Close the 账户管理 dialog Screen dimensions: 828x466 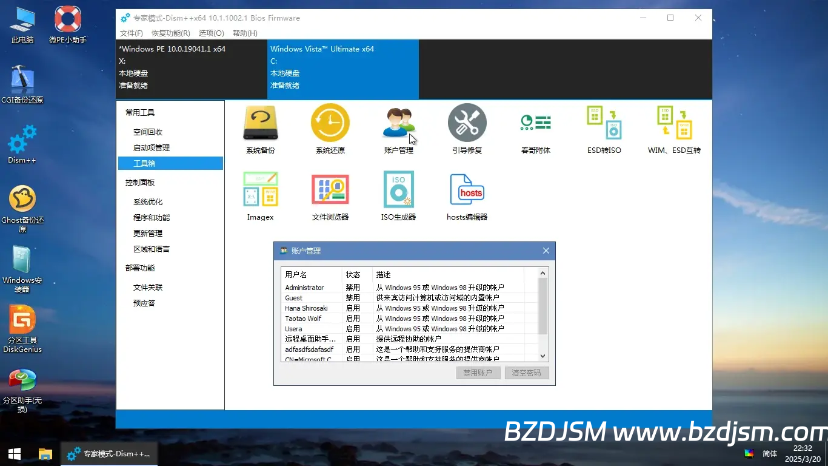pos(546,251)
